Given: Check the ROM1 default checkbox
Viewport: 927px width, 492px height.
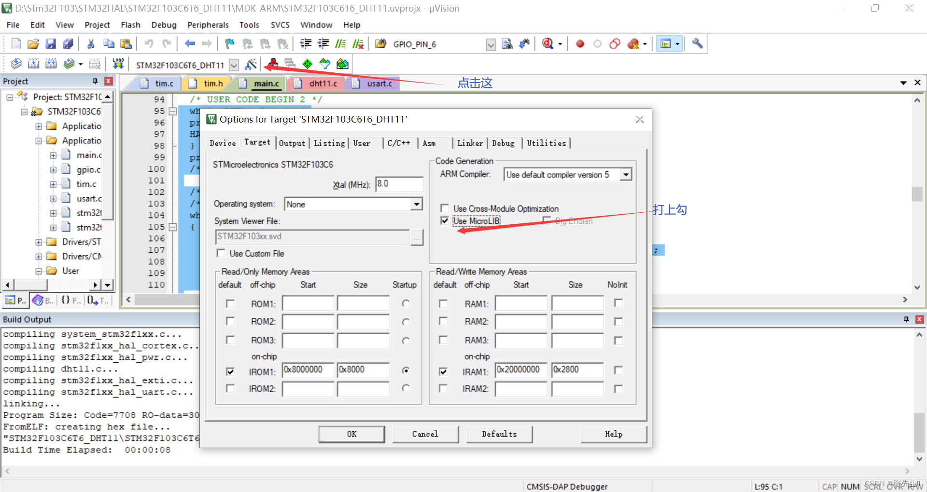Looking at the screenshot, I should click(x=230, y=303).
